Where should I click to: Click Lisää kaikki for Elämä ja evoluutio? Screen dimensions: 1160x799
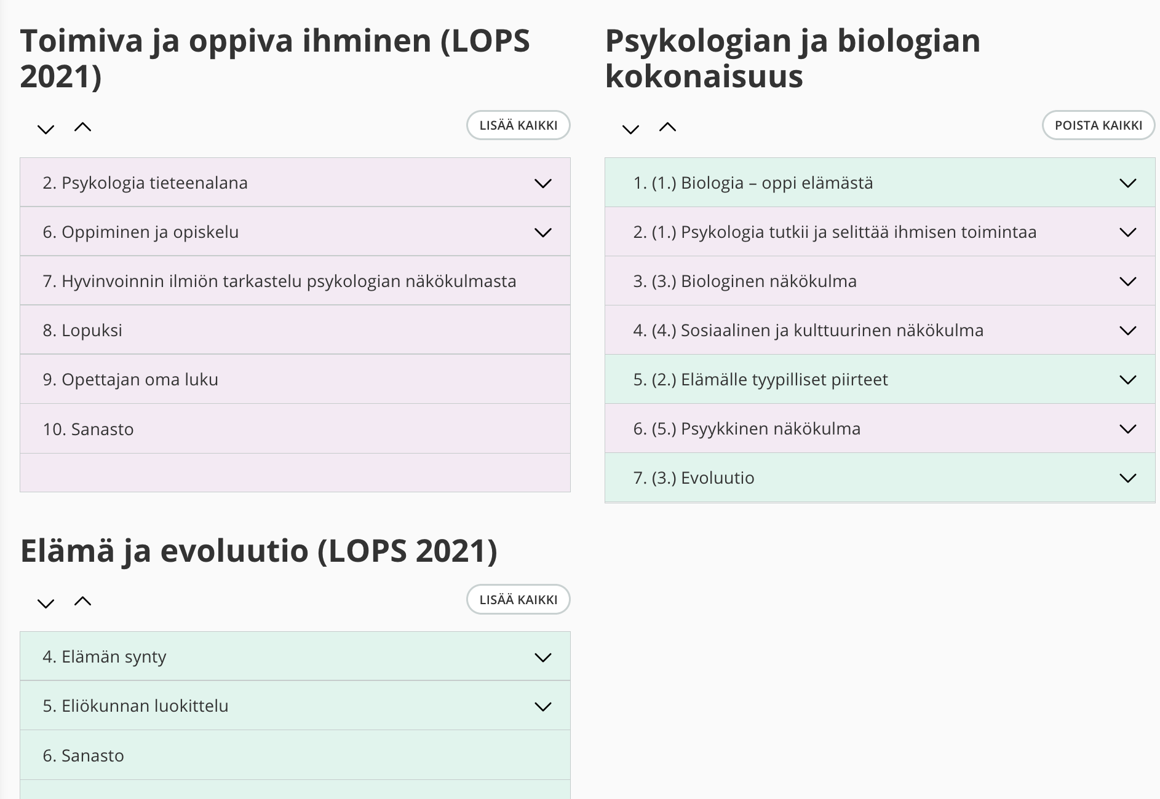(518, 600)
